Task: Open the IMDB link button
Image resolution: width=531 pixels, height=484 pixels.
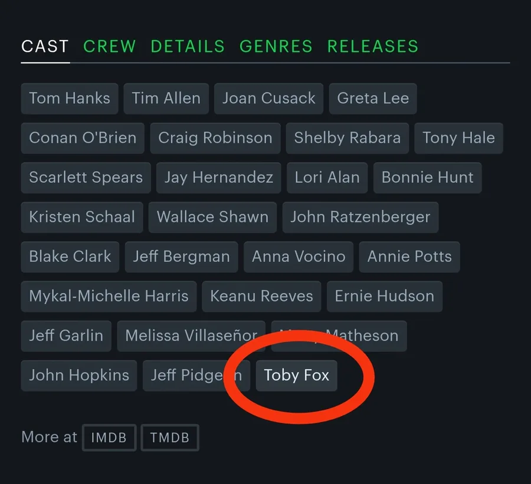Action: (x=109, y=438)
